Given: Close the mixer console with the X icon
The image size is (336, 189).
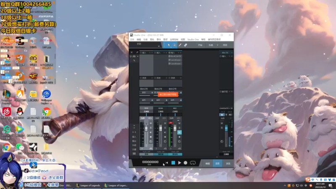Looking at the screenshot, I should (131, 52).
